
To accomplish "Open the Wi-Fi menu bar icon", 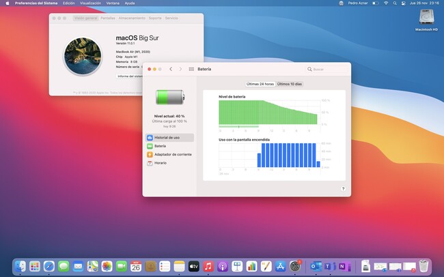I will click(x=386, y=3).
